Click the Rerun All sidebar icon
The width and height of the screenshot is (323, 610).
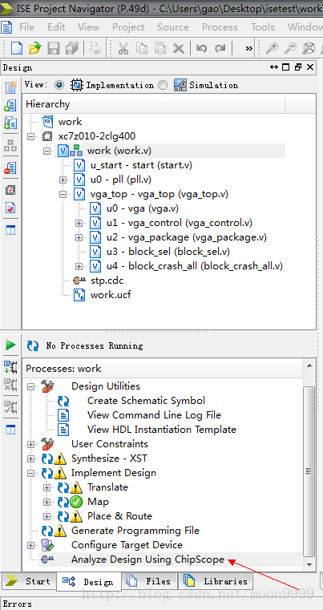(x=10, y=366)
